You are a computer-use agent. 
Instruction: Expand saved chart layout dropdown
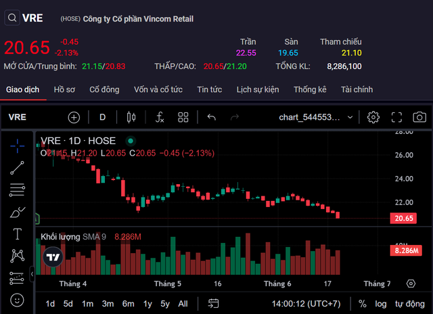point(350,117)
